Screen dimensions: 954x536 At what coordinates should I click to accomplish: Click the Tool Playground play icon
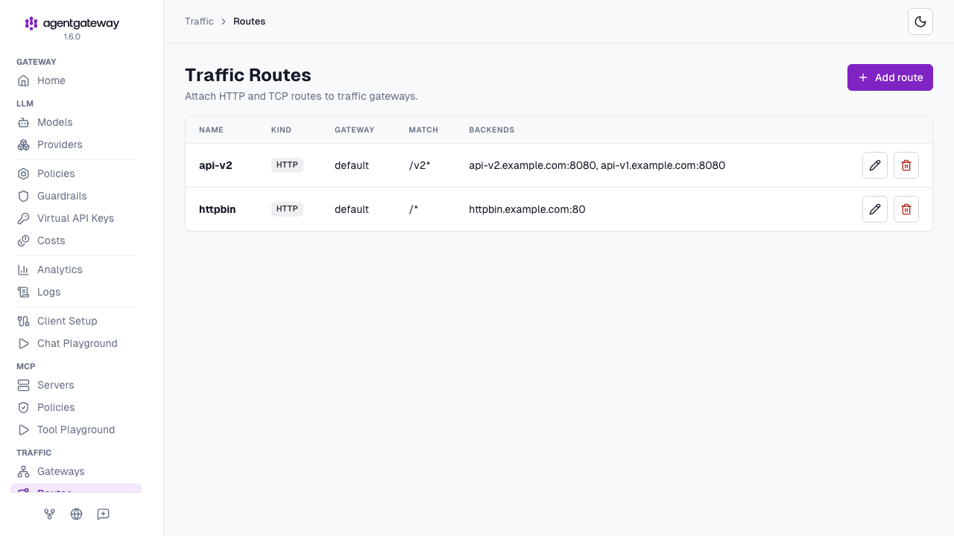click(x=24, y=430)
